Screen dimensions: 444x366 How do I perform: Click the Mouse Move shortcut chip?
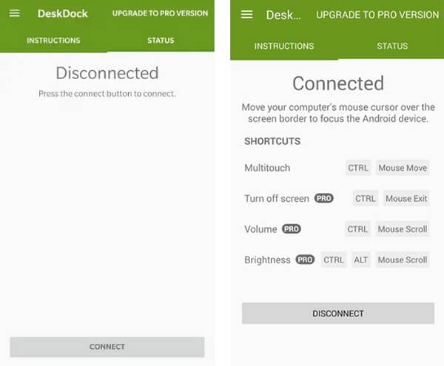tap(403, 168)
